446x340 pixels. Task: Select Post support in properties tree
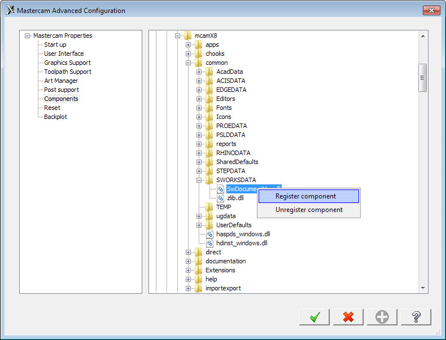62,90
